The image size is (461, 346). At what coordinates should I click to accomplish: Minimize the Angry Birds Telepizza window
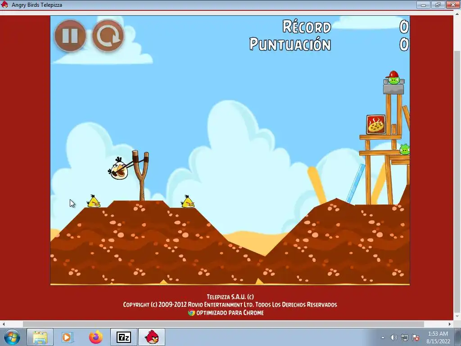coord(423,5)
